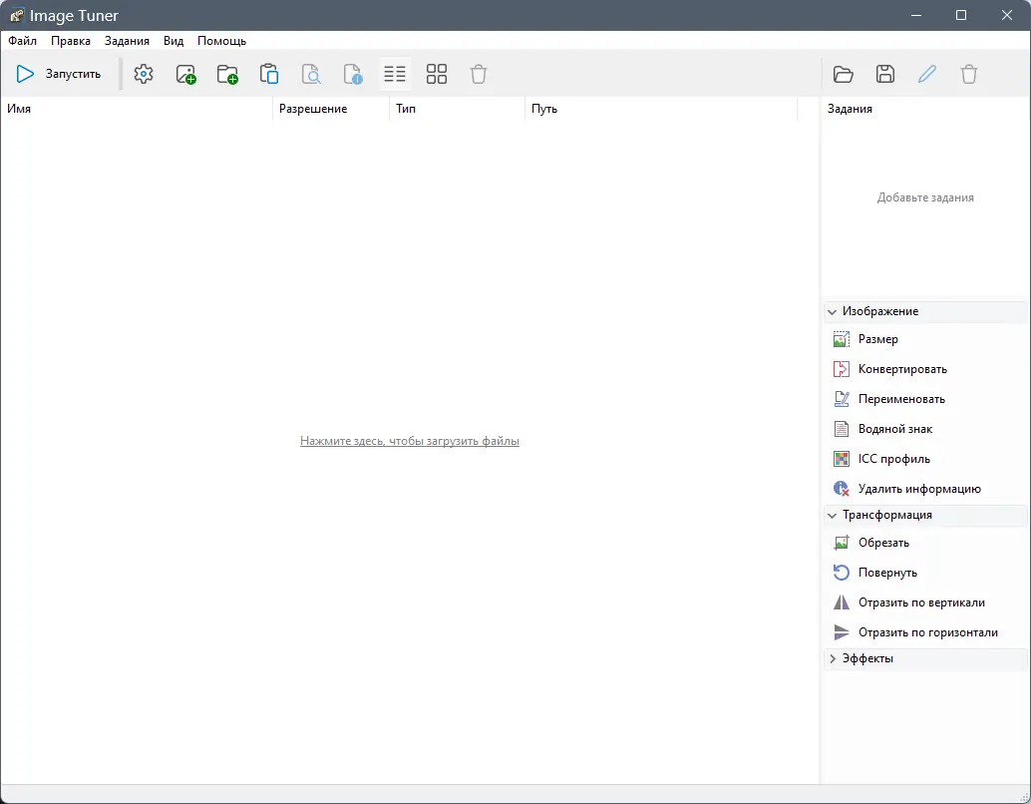Viewport: 1031px width, 804px height.
Task: Click the Удалить информацию icon
Action: pos(841,489)
